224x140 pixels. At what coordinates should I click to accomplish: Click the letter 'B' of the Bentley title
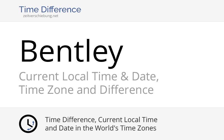pos(29,51)
